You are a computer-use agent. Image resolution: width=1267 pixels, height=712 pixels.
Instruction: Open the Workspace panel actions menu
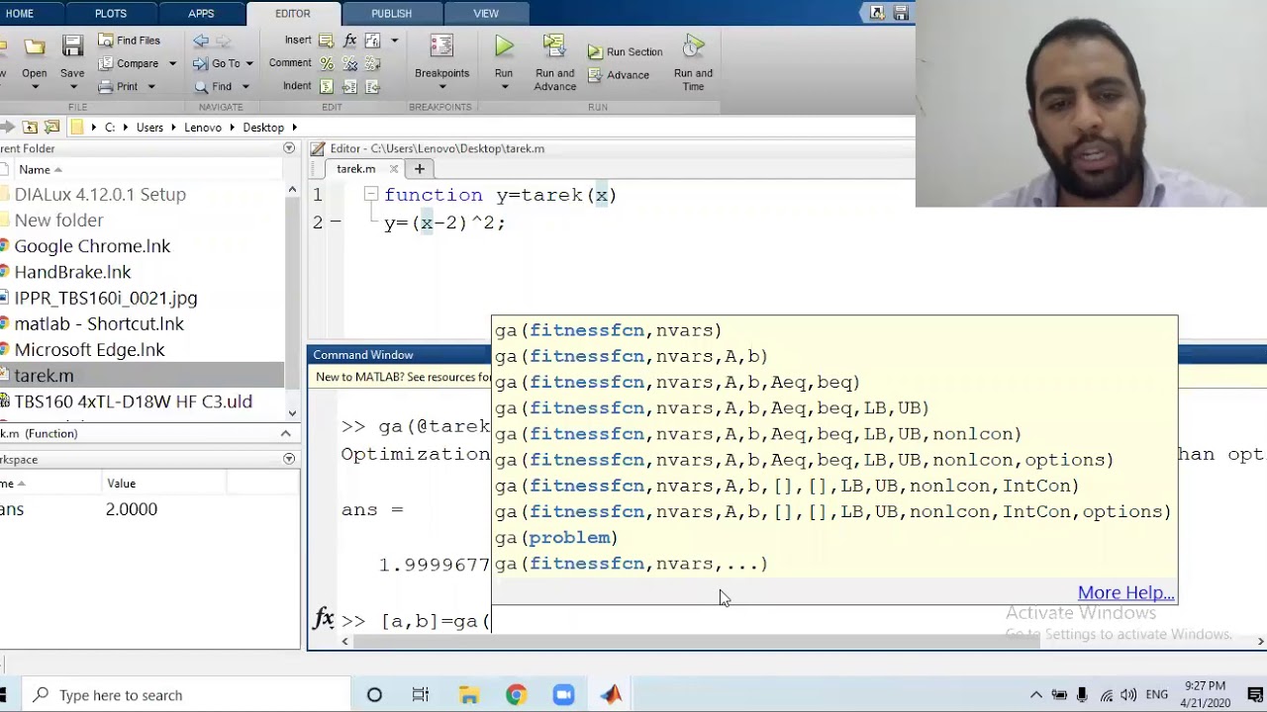[x=289, y=459]
